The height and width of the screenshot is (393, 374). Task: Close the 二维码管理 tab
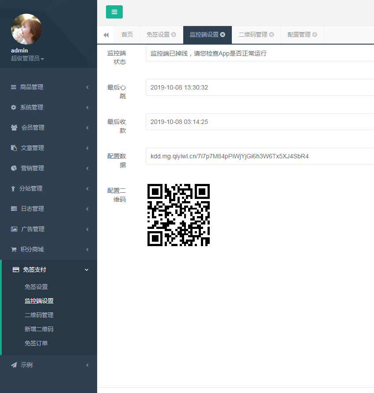[x=272, y=34]
